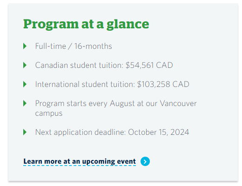Click green bullet arrow beside Canadian student tuition
Screen dimensions: 242x186
click(25, 65)
